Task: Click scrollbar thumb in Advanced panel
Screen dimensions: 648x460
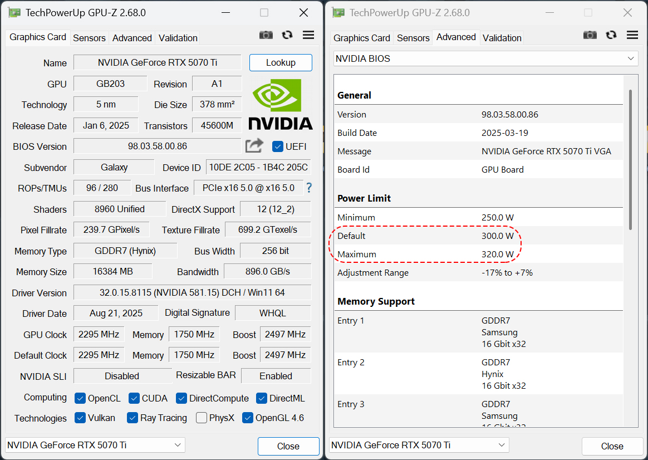Action: (x=630, y=159)
